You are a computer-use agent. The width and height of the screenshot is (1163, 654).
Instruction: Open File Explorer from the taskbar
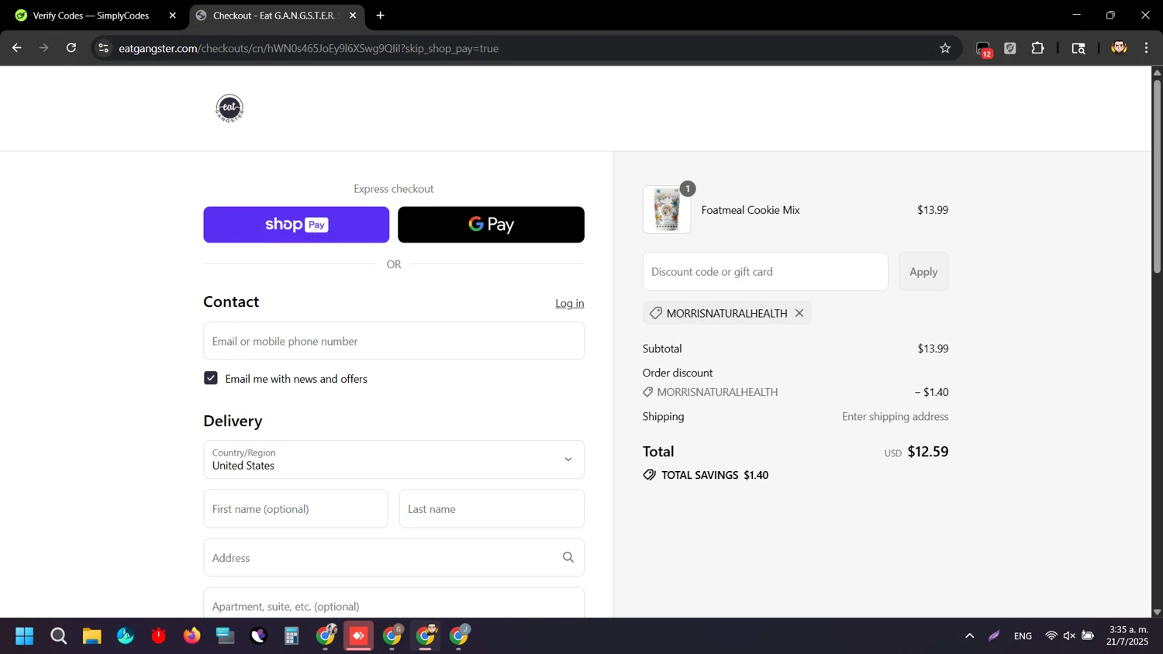(92, 636)
